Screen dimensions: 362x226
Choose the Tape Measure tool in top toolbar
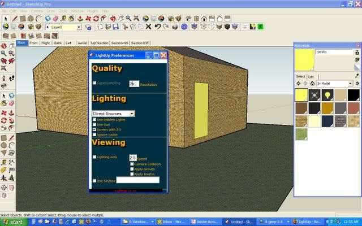(x=63, y=19)
